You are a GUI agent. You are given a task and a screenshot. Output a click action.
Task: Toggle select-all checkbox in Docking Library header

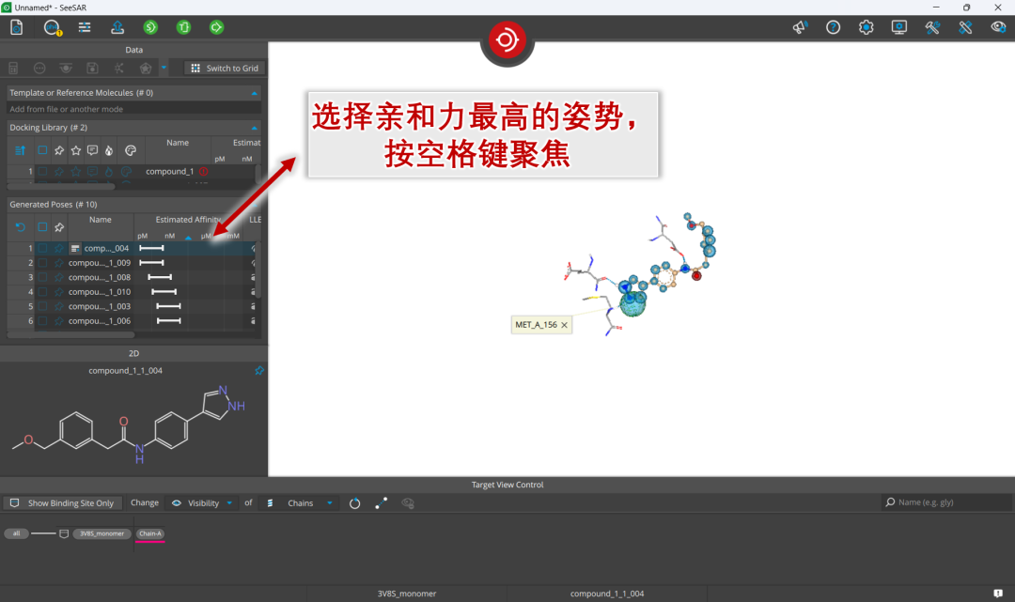click(42, 150)
